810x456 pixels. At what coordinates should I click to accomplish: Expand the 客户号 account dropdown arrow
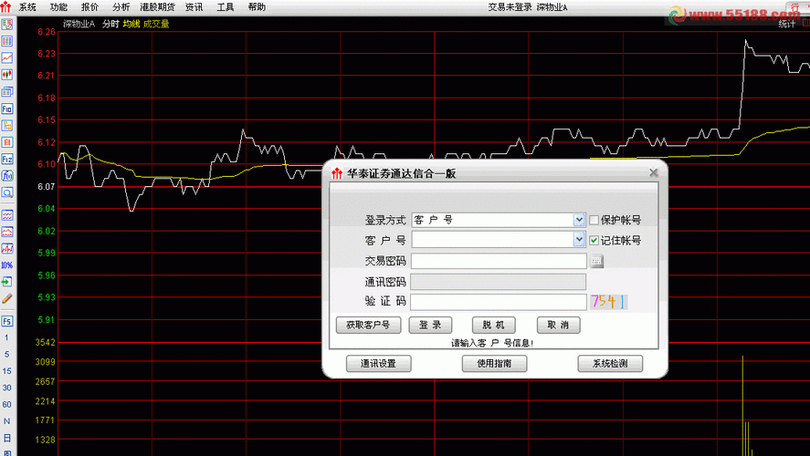tap(579, 240)
